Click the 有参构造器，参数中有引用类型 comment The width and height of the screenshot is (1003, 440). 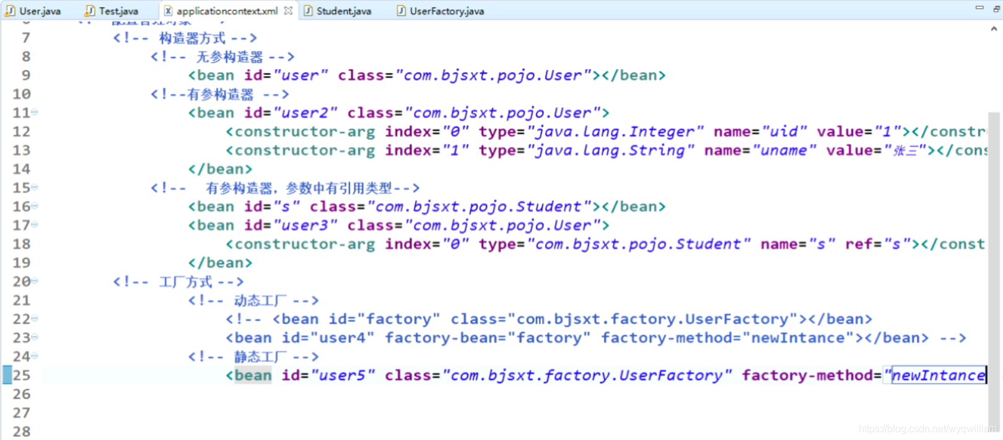pos(285,188)
